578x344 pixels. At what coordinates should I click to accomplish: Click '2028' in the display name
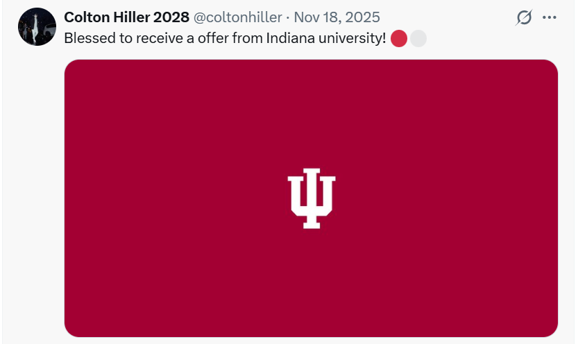pyautogui.click(x=172, y=17)
